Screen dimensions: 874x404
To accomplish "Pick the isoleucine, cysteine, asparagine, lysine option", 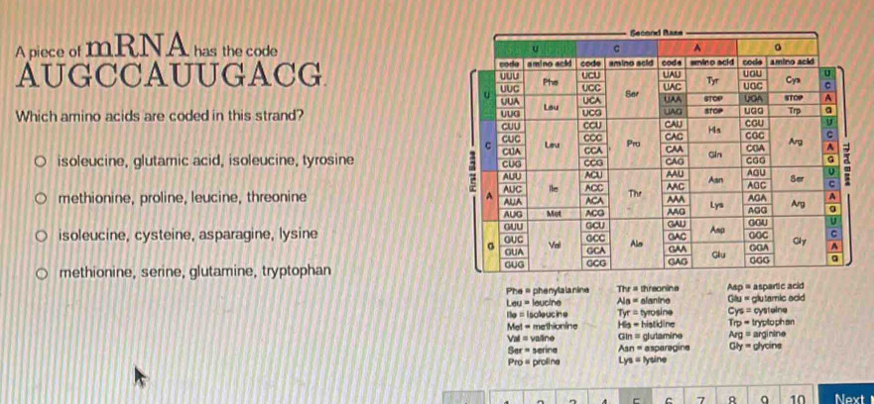I will [x=42, y=235].
